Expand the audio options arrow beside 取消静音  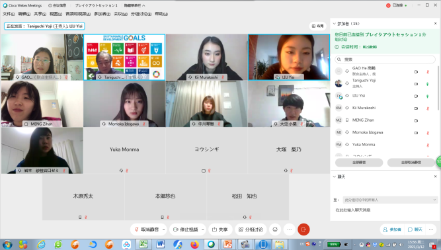163,229
